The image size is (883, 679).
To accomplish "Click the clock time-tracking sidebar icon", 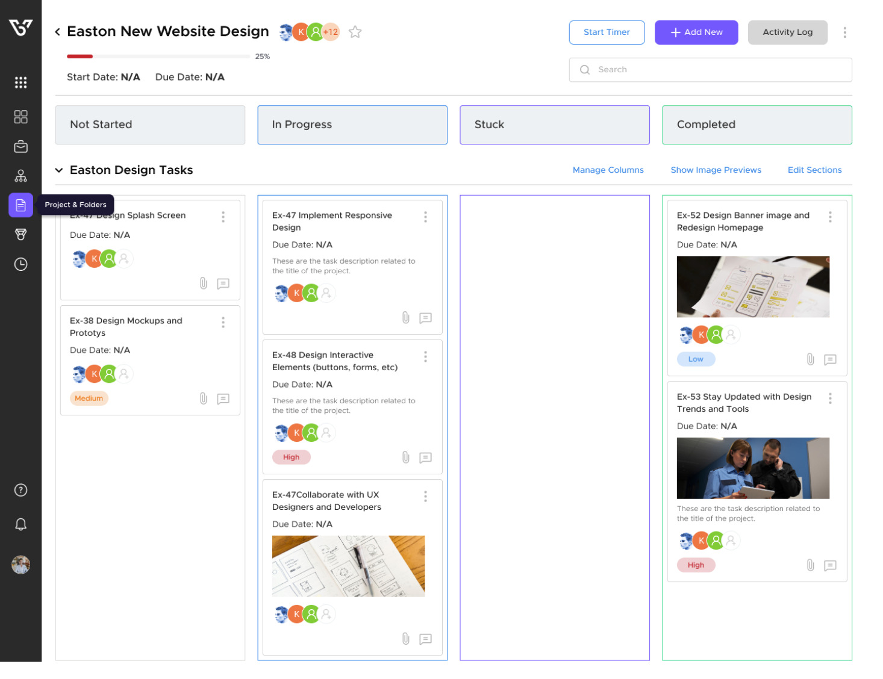I will click(20, 264).
